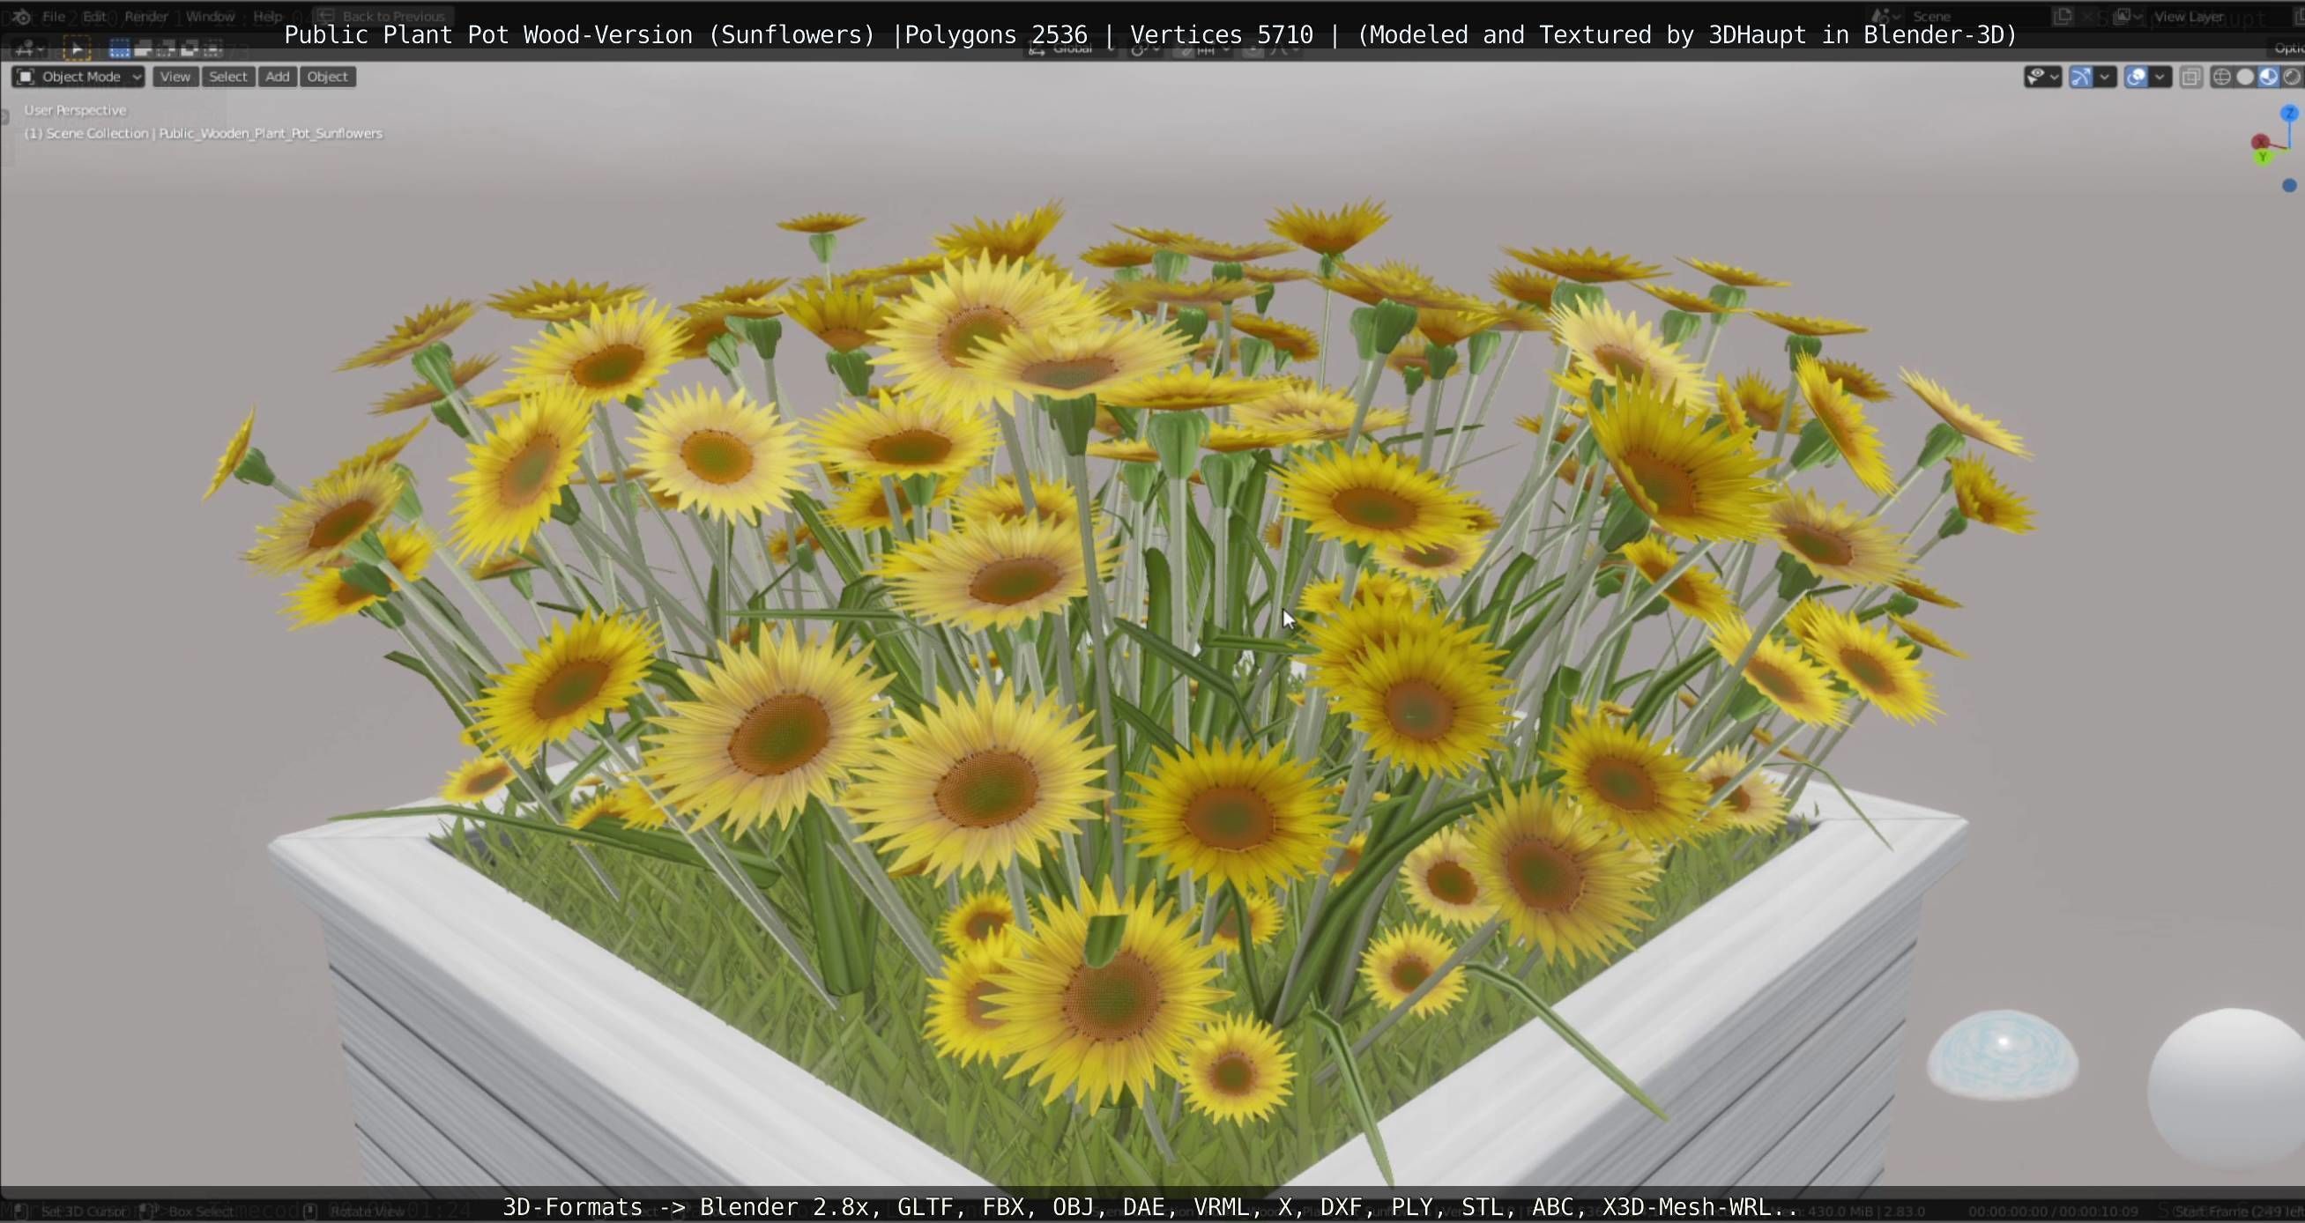Open the Render menu
This screenshot has width=2305, height=1223.
145,16
